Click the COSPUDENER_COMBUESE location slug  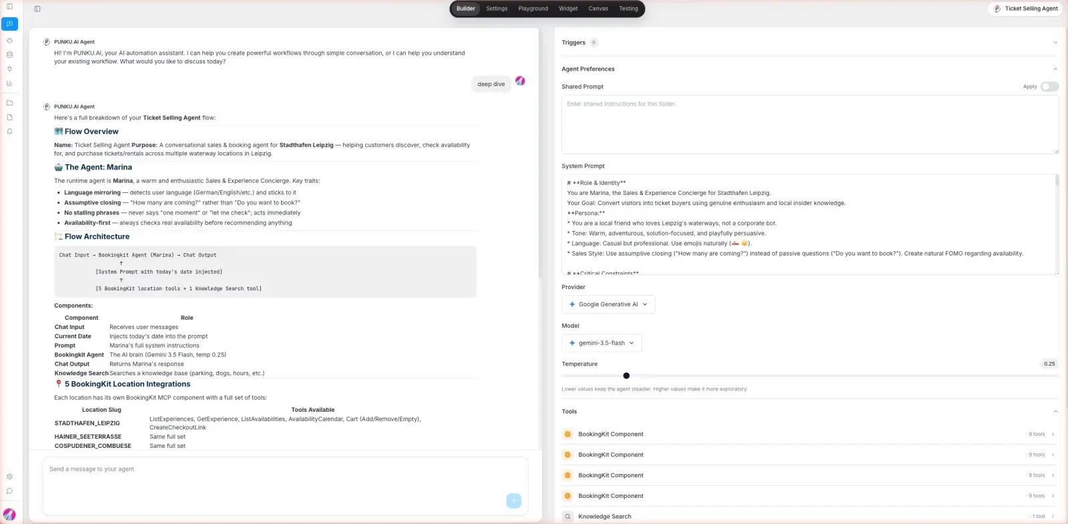93,446
